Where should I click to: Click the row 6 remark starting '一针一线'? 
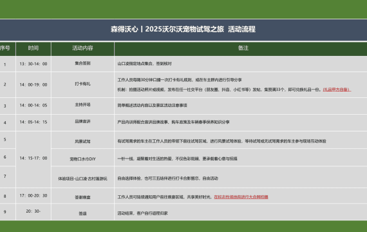click(177, 159)
